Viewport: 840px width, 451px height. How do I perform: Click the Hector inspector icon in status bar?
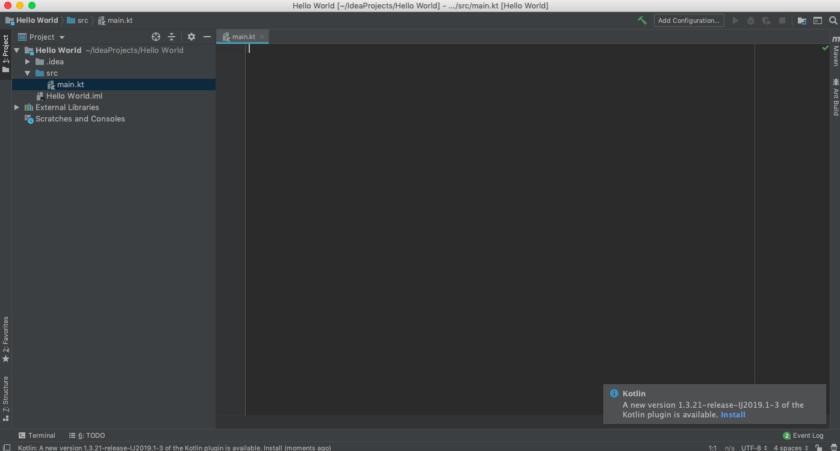click(x=833, y=448)
